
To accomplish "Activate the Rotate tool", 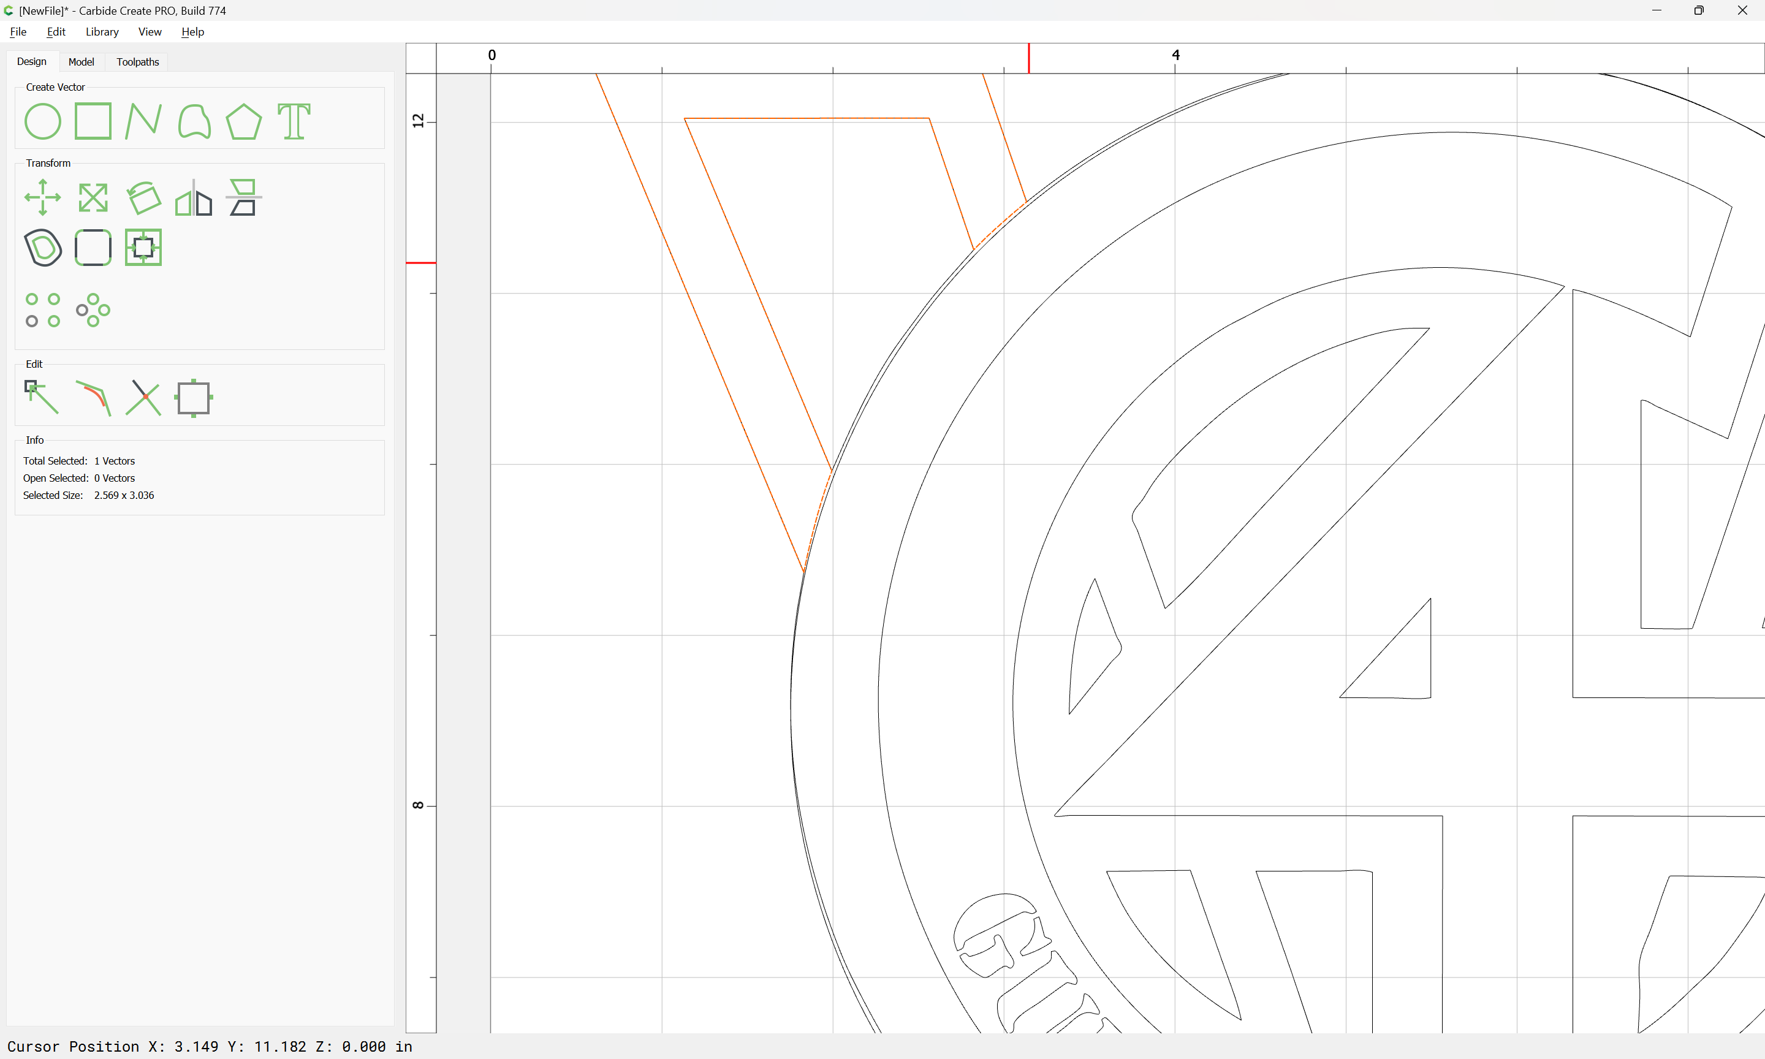I will pos(143,198).
